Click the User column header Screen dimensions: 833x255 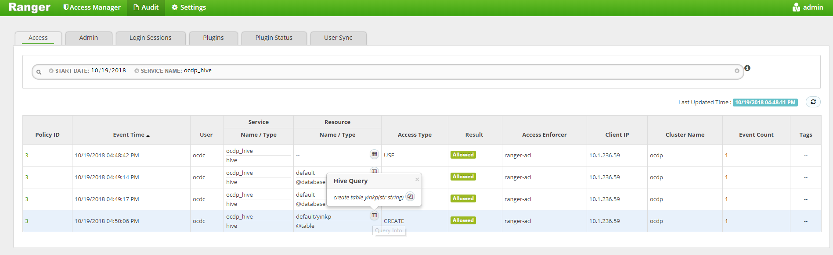206,135
